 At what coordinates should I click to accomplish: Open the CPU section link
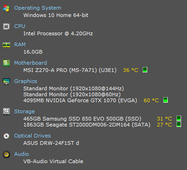pos(20,26)
